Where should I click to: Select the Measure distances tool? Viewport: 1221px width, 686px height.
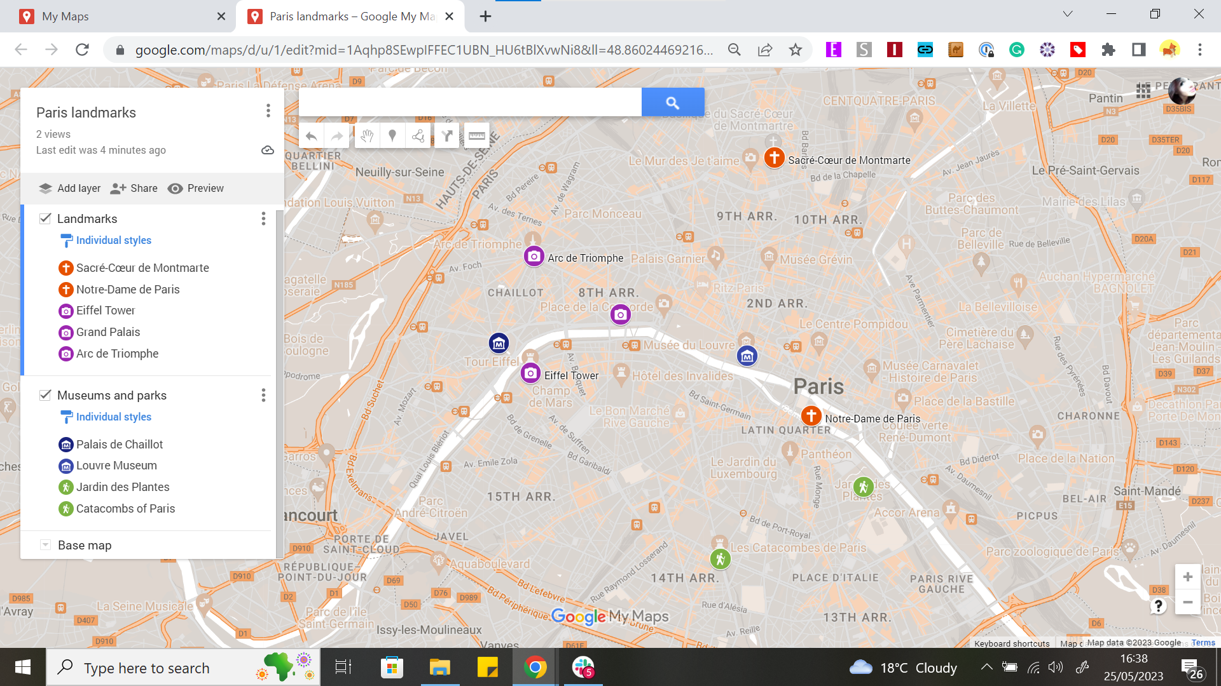click(477, 135)
